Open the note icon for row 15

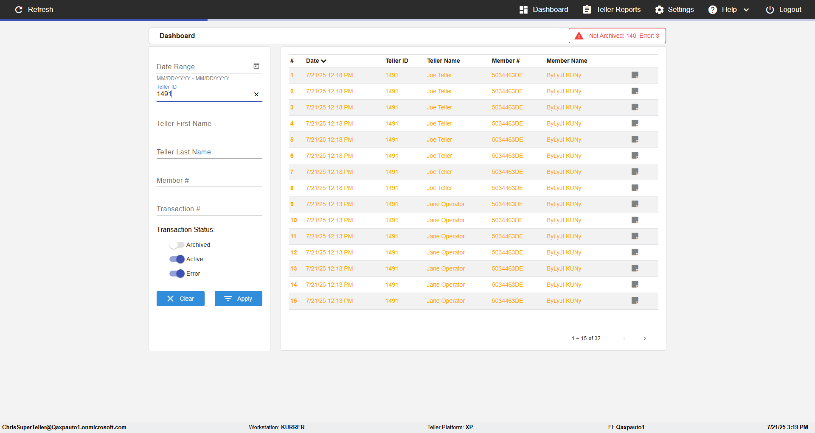pyautogui.click(x=635, y=301)
